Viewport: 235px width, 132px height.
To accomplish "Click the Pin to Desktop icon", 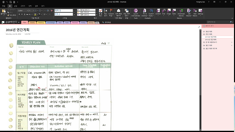I will [x=145, y=13].
